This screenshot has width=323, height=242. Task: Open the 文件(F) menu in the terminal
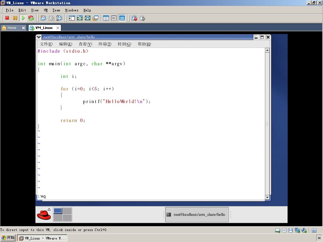click(46, 44)
